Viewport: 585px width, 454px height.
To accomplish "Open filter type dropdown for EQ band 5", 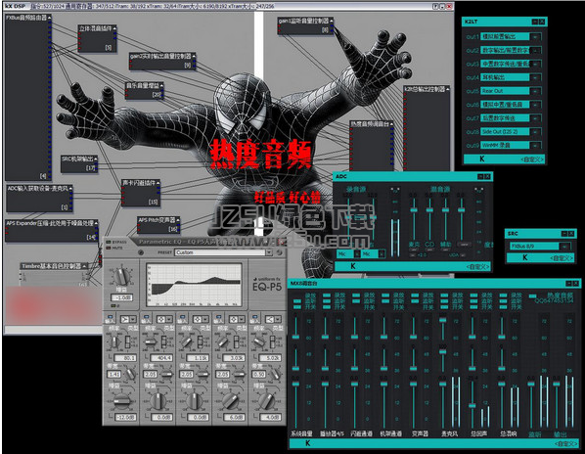I will [x=273, y=319].
